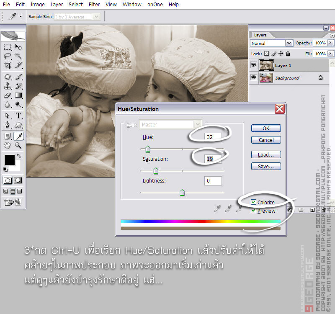Select the Move tool
This screenshot has height=314, width=335.
click(x=18, y=47)
